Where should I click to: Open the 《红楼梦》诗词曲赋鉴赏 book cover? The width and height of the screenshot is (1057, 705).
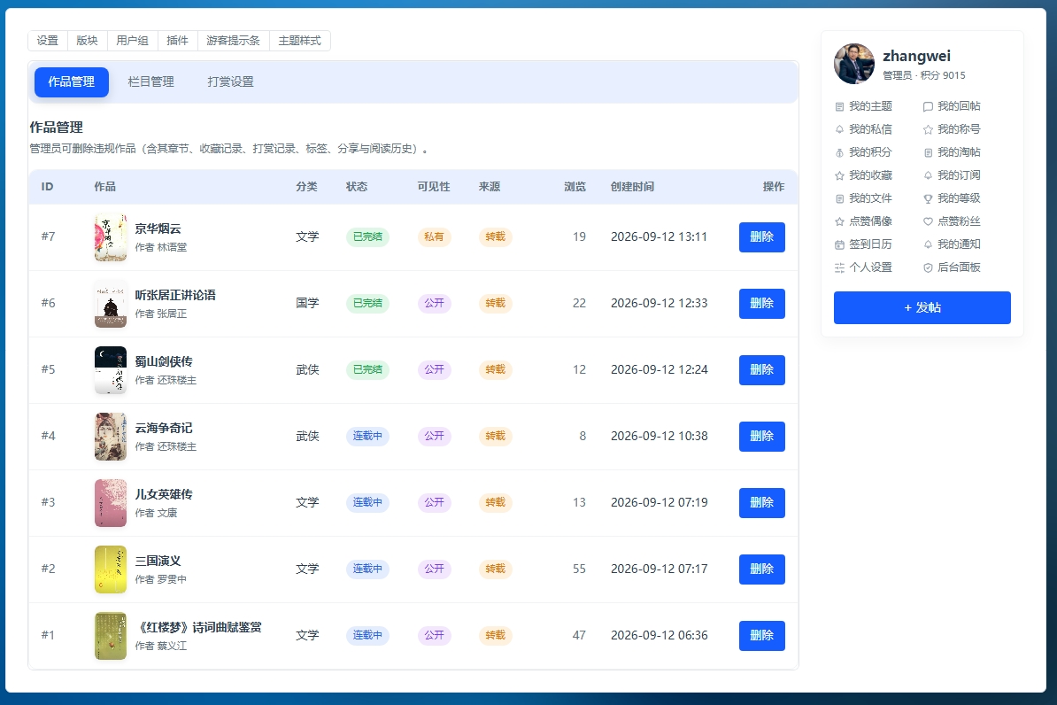[x=111, y=636]
